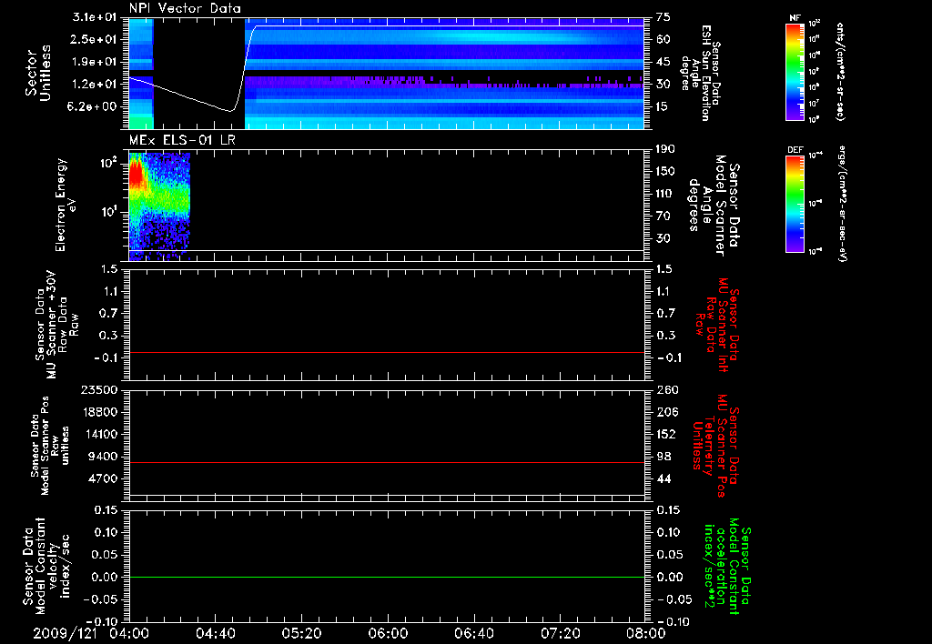The width and height of the screenshot is (932, 644).
Task: Click the 'Model Scanner Angle degrees' axis title
Action: point(714,206)
